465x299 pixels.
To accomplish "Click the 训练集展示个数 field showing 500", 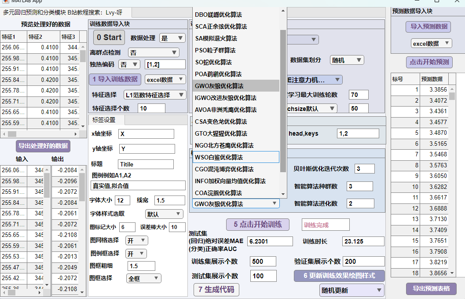I will tap(263, 261).
